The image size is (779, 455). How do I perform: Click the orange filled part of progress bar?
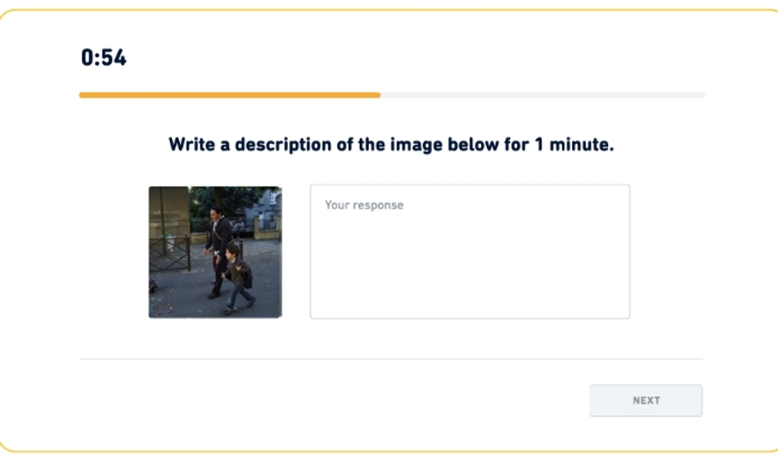pos(229,94)
